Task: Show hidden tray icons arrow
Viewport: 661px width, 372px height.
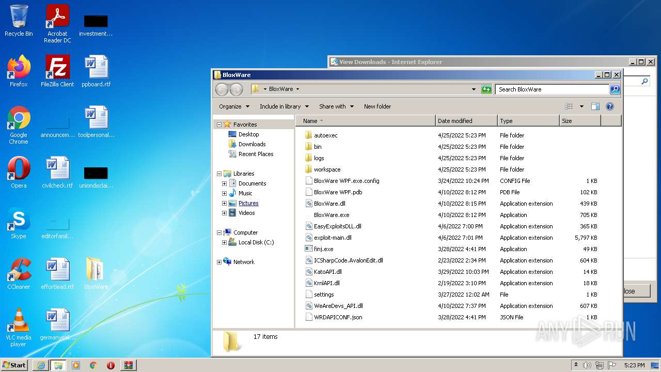Action: click(x=576, y=365)
